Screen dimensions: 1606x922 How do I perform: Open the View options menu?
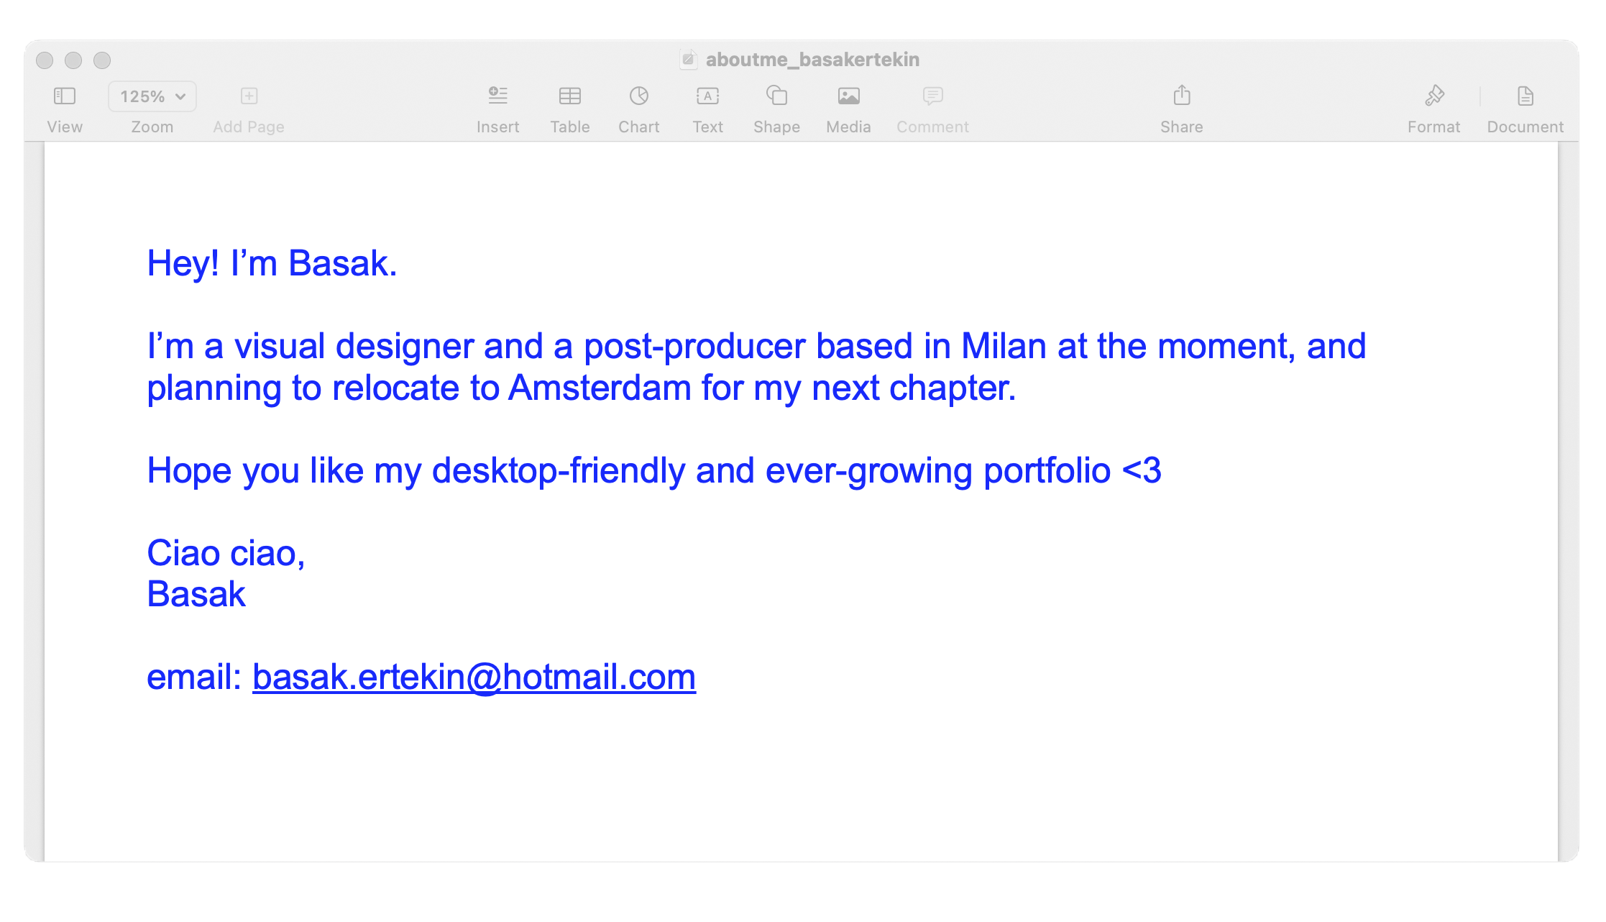pos(65,96)
